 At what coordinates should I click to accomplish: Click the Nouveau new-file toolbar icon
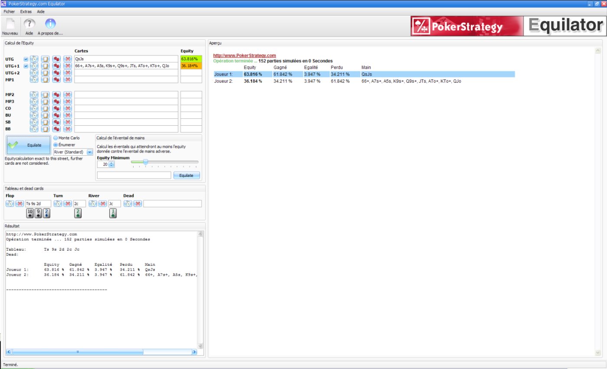click(x=10, y=24)
